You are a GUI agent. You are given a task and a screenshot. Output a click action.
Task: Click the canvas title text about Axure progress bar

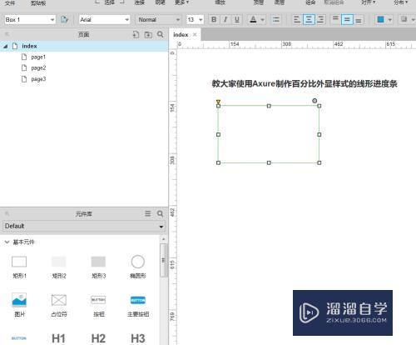pyautogui.click(x=305, y=83)
